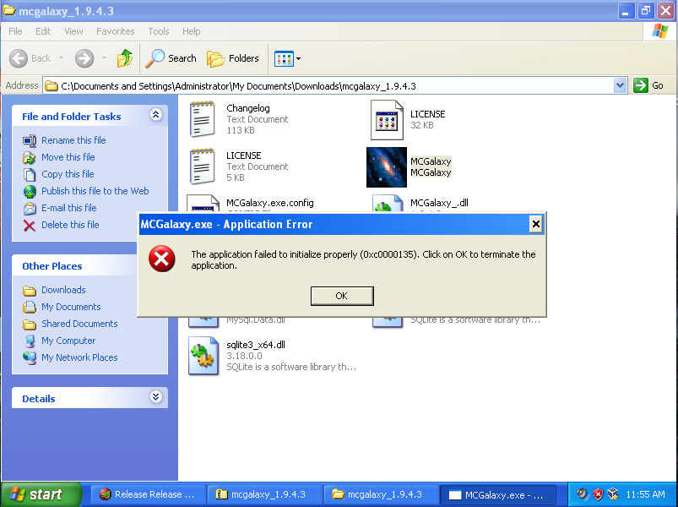Screen dimensions: 678x507
Task: Open the File menu
Action: (x=15, y=31)
